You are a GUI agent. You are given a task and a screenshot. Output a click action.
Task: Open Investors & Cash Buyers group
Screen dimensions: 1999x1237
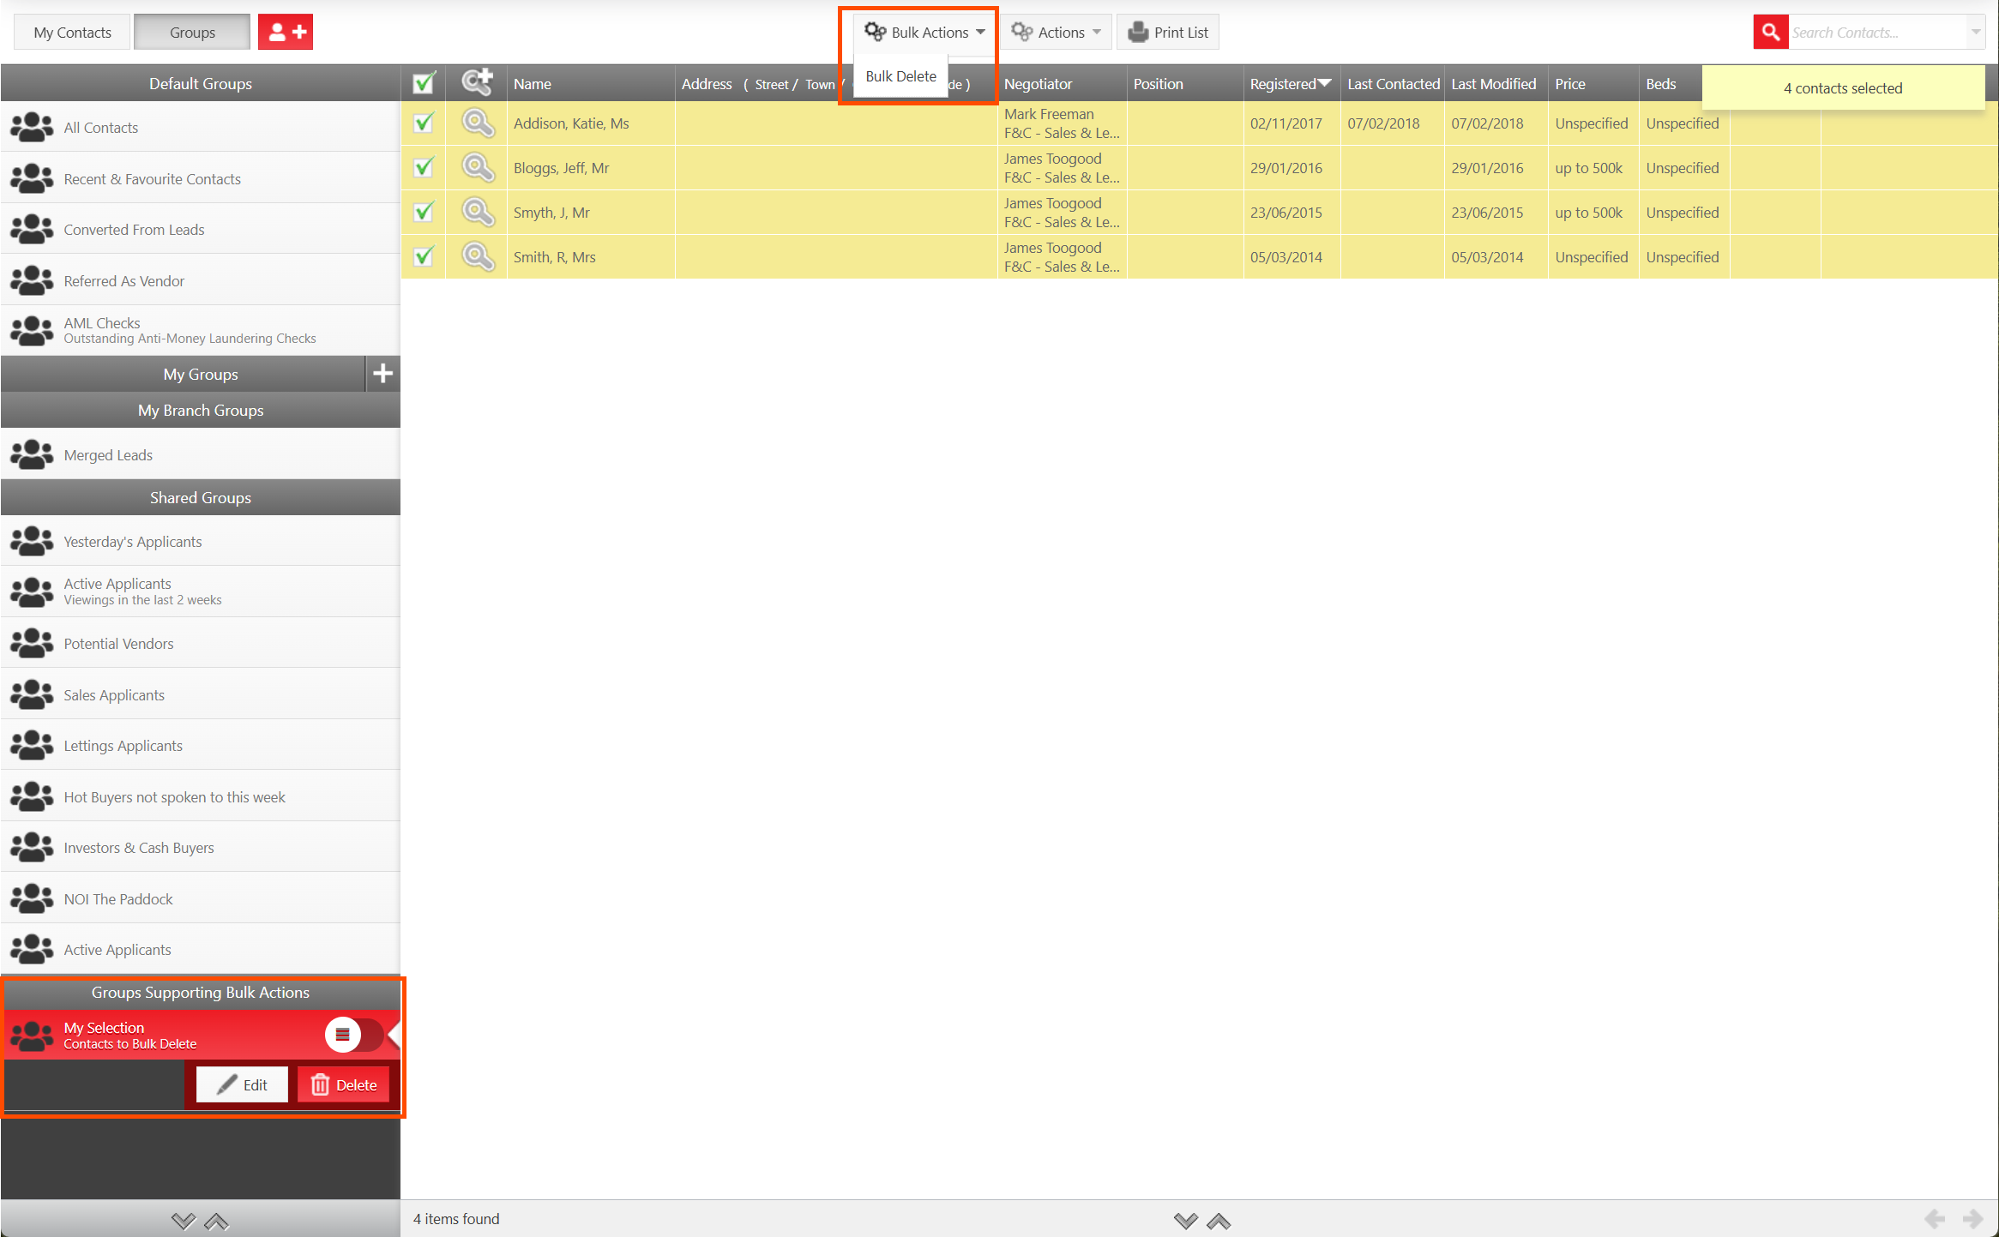201,848
